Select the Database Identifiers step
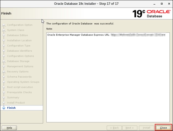This screenshot has height=131, width=173. point(19,51)
